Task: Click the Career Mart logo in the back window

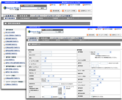Action: pos(11,8)
